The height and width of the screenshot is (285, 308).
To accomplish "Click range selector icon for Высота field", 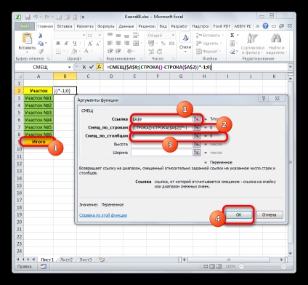I will tap(197, 144).
